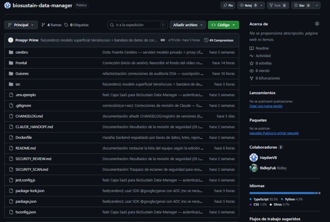
Task: Open the Prospyr Prime author name
Action: (x=27, y=40)
